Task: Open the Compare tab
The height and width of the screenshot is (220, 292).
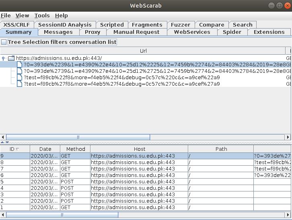Action: [212, 25]
